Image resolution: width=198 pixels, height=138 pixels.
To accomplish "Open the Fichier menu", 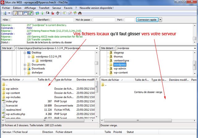I will point(6,8).
